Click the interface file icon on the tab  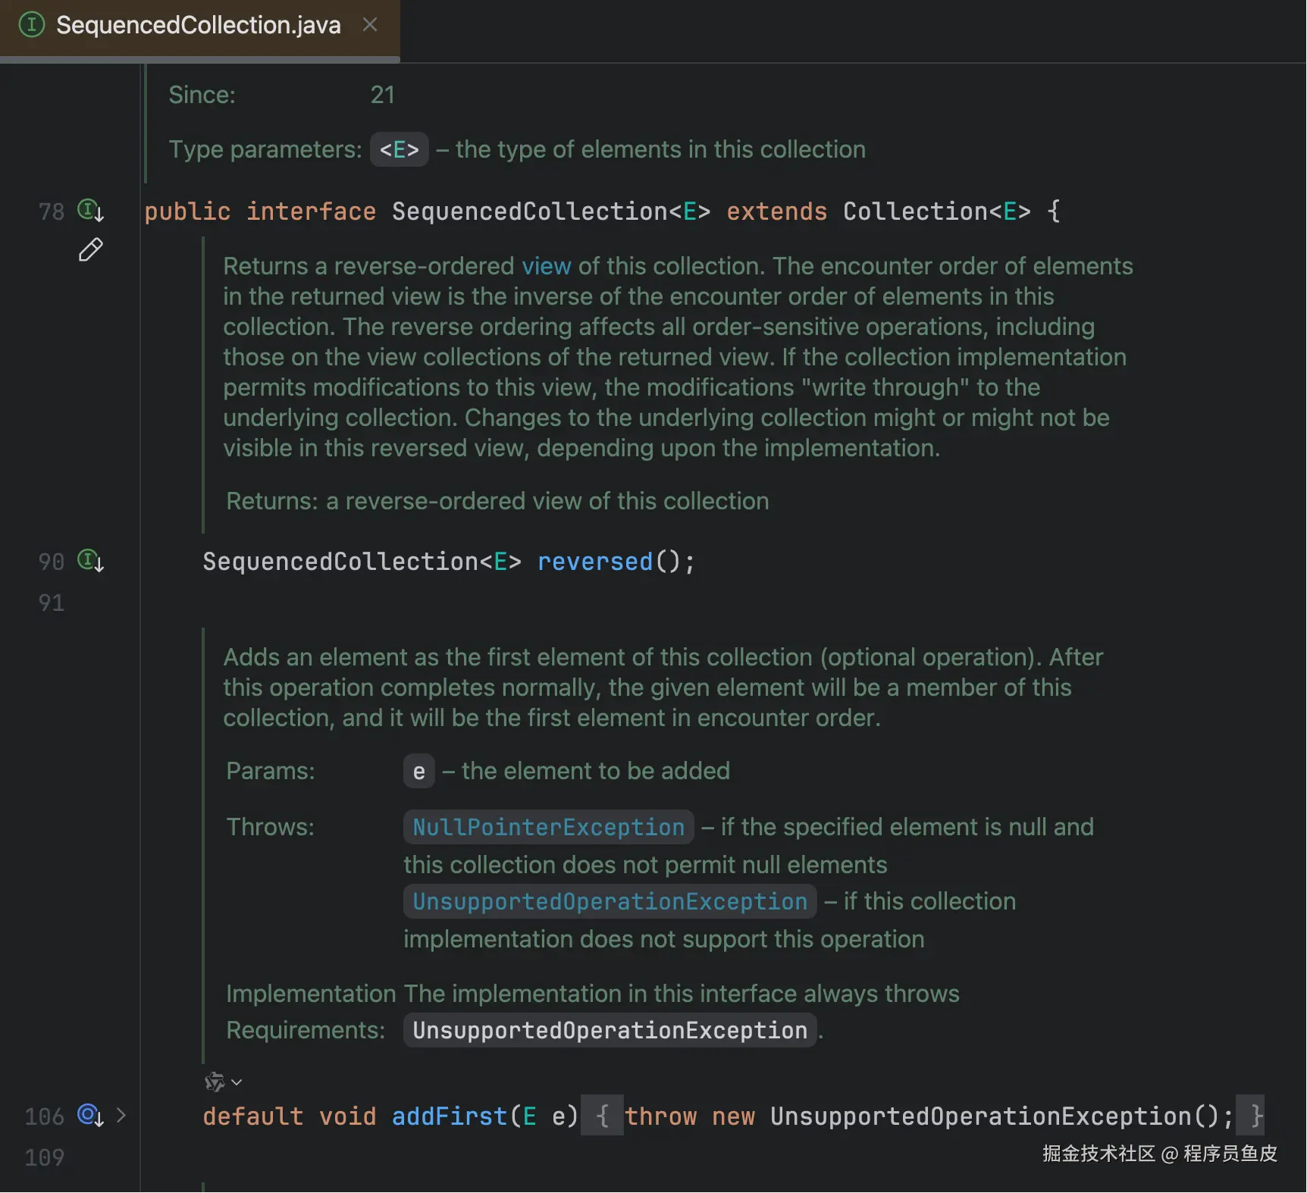click(31, 25)
